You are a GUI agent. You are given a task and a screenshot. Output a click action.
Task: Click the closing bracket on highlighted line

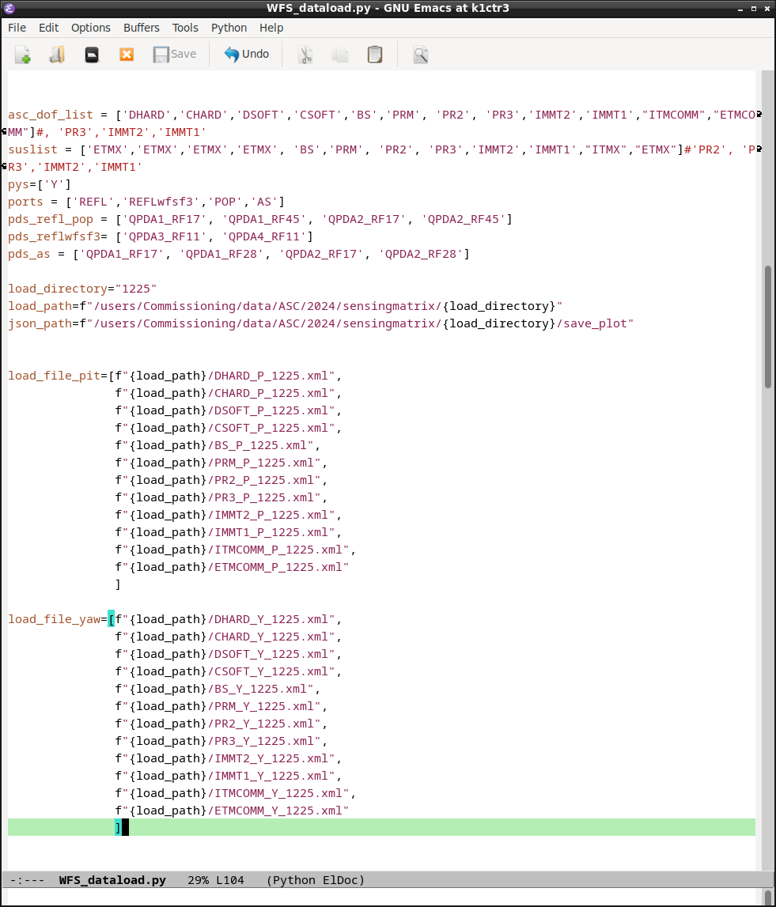118,828
